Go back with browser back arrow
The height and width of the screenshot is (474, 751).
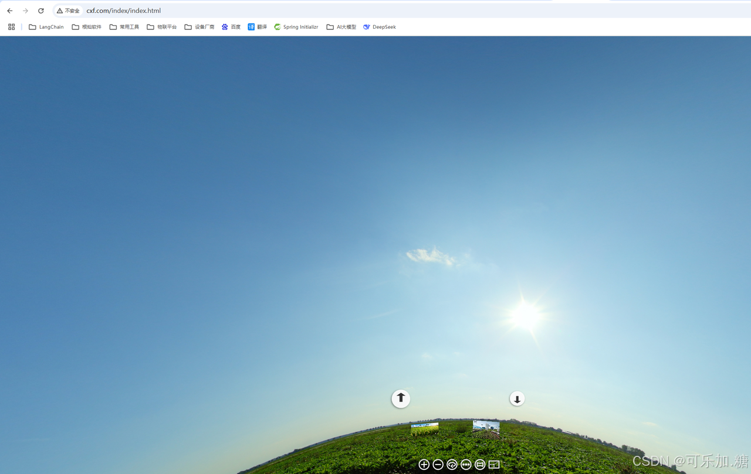10,11
